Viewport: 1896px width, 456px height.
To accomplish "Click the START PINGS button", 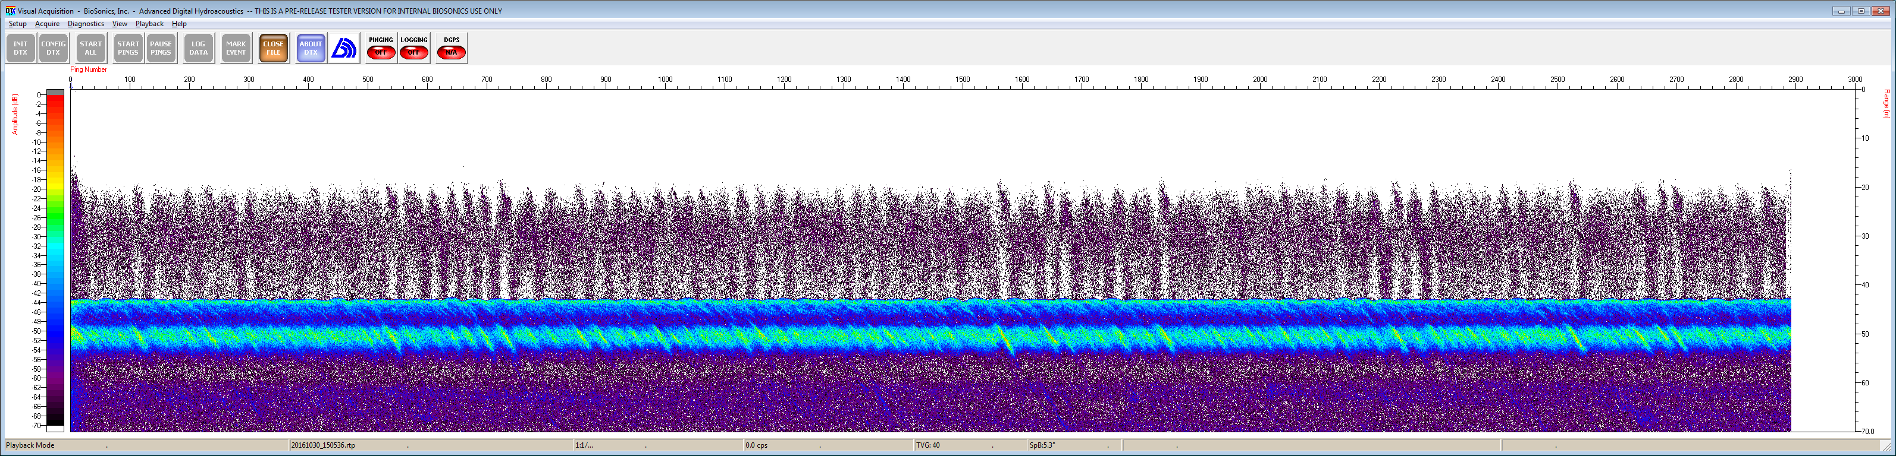I will pos(128,49).
